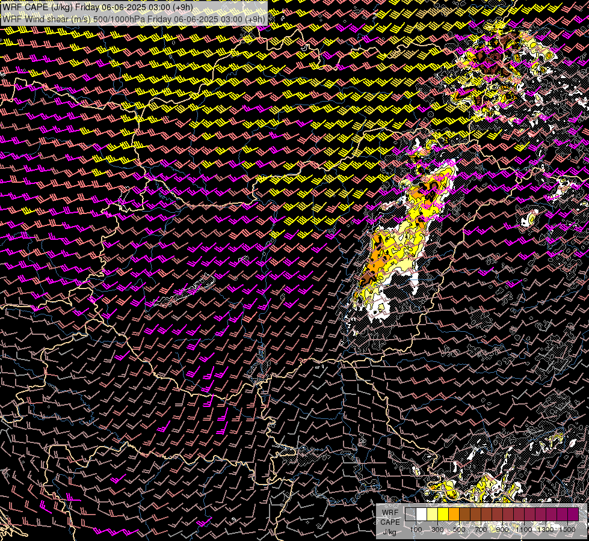
Task: Select the orange legend swatch
Action: click(454, 515)
